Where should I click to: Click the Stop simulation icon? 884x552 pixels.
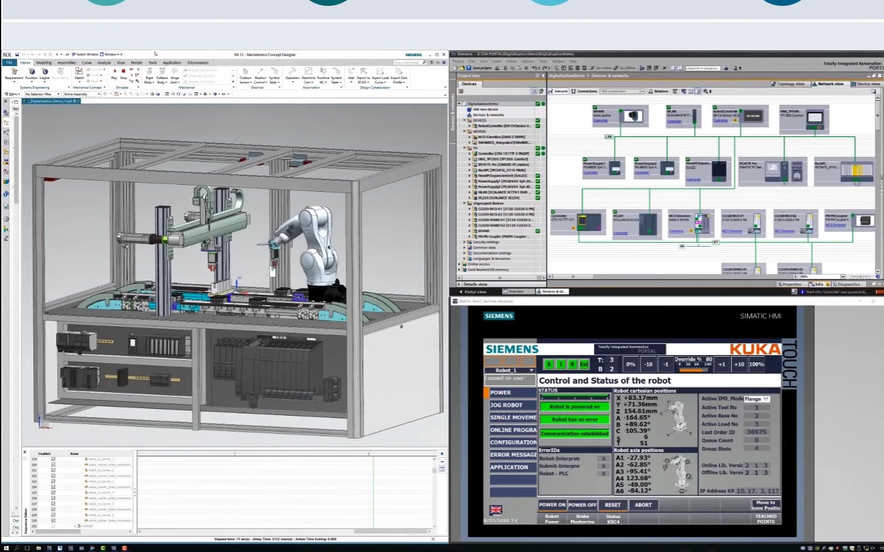pos(123,72)
